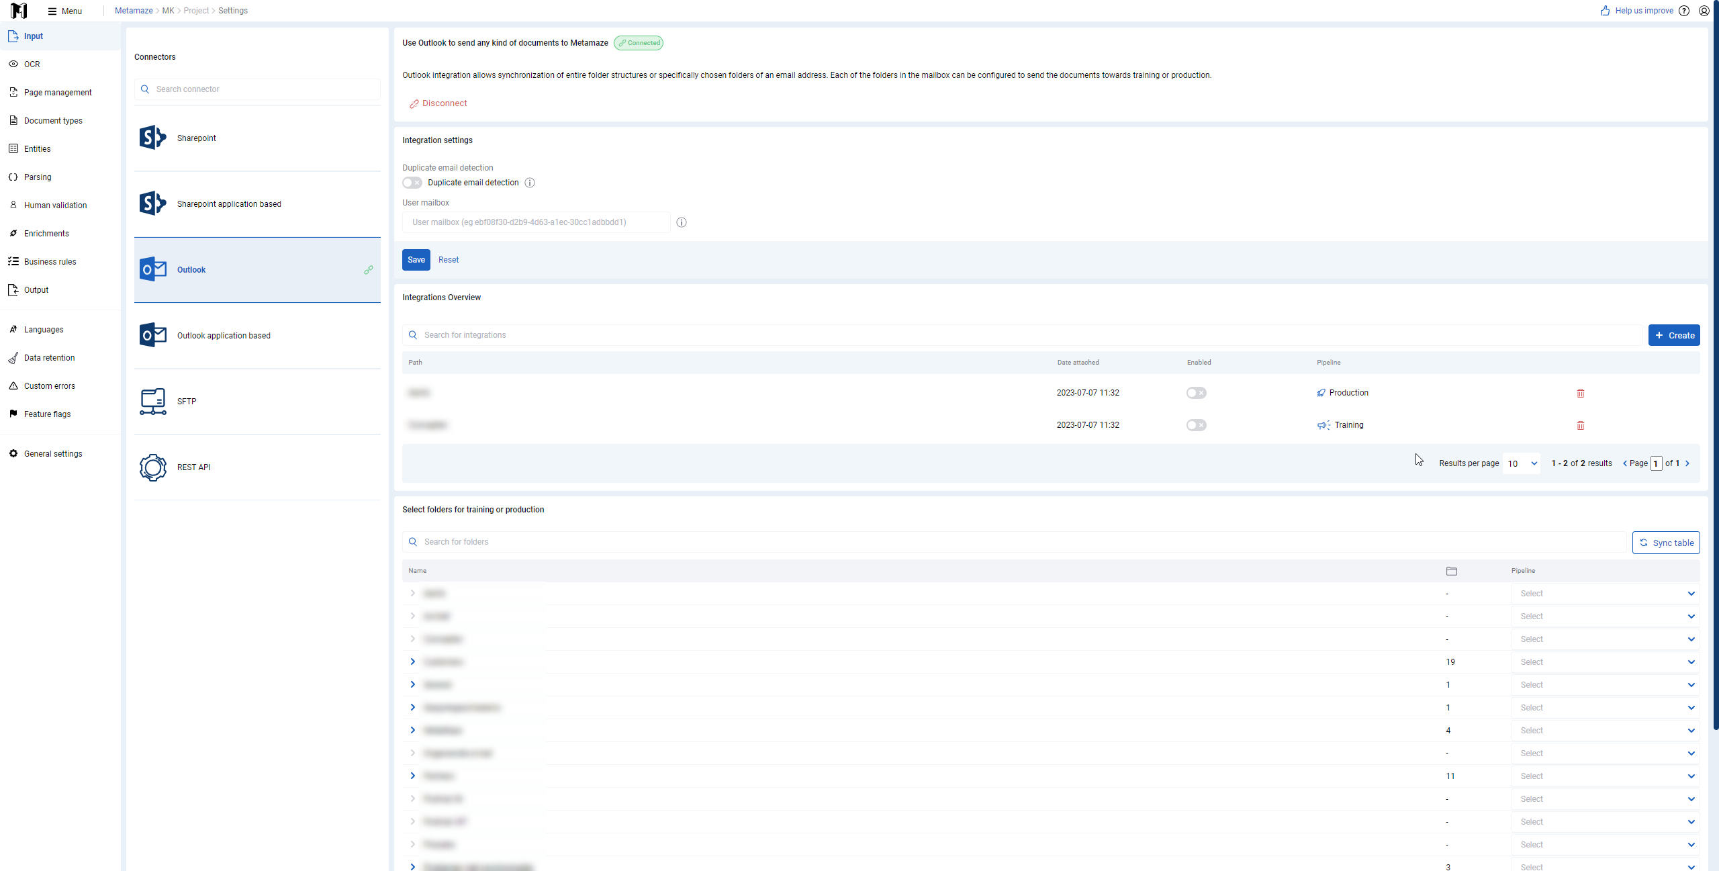Click the Sync table button

(x=1666, y=543)
